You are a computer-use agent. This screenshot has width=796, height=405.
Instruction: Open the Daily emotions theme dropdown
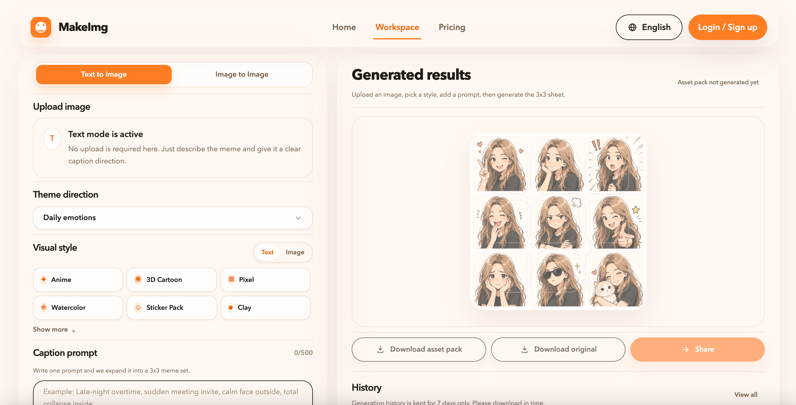173,218
